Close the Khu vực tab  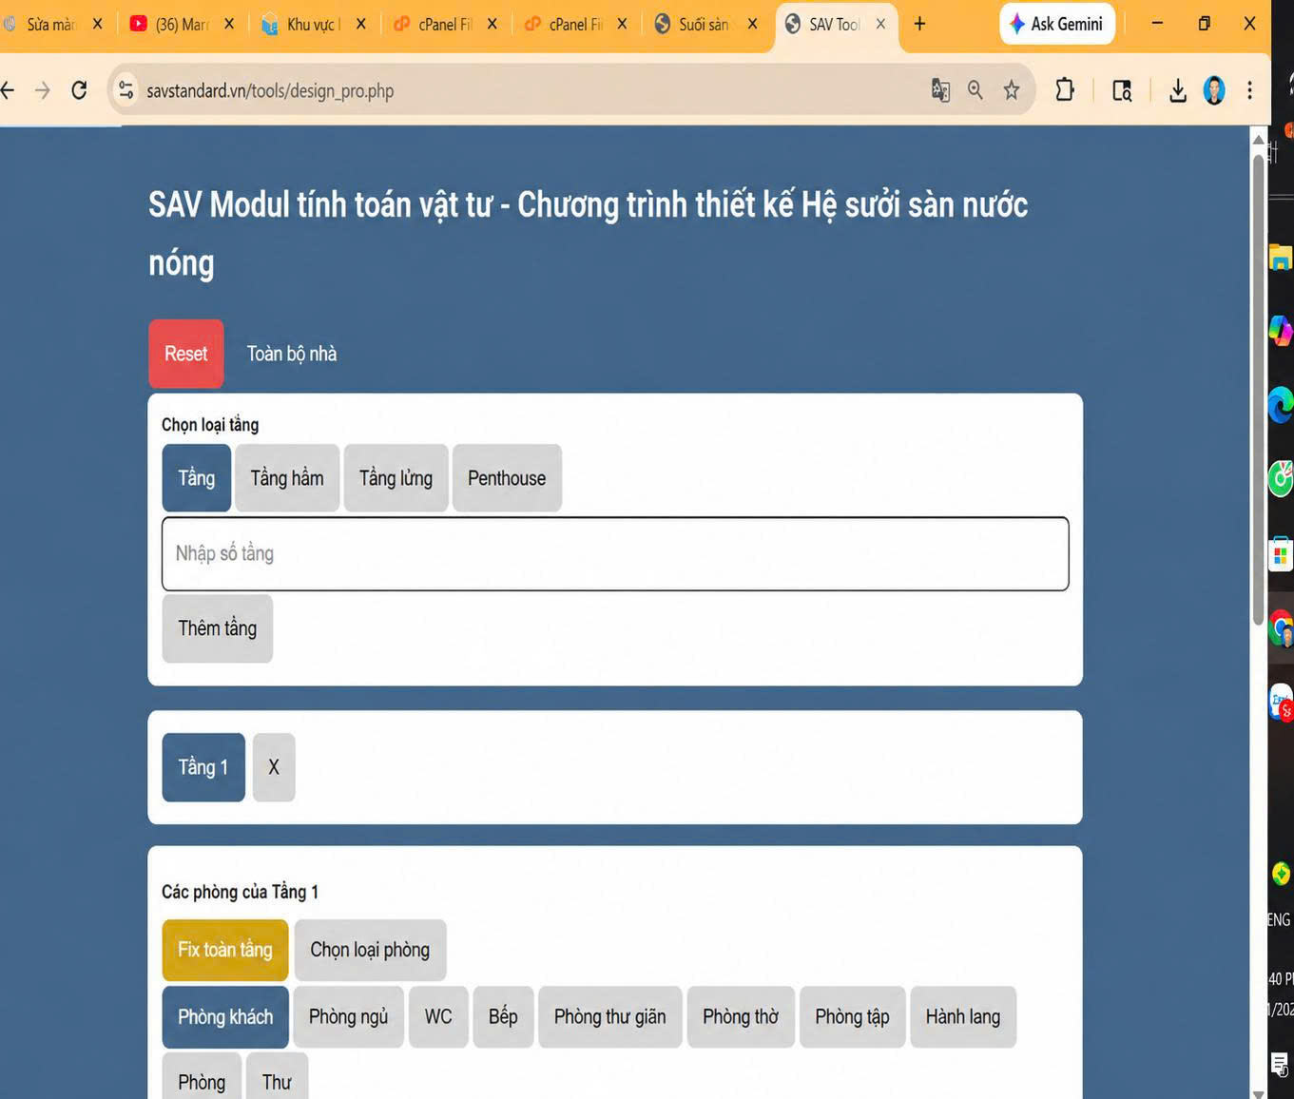point(360,24)
